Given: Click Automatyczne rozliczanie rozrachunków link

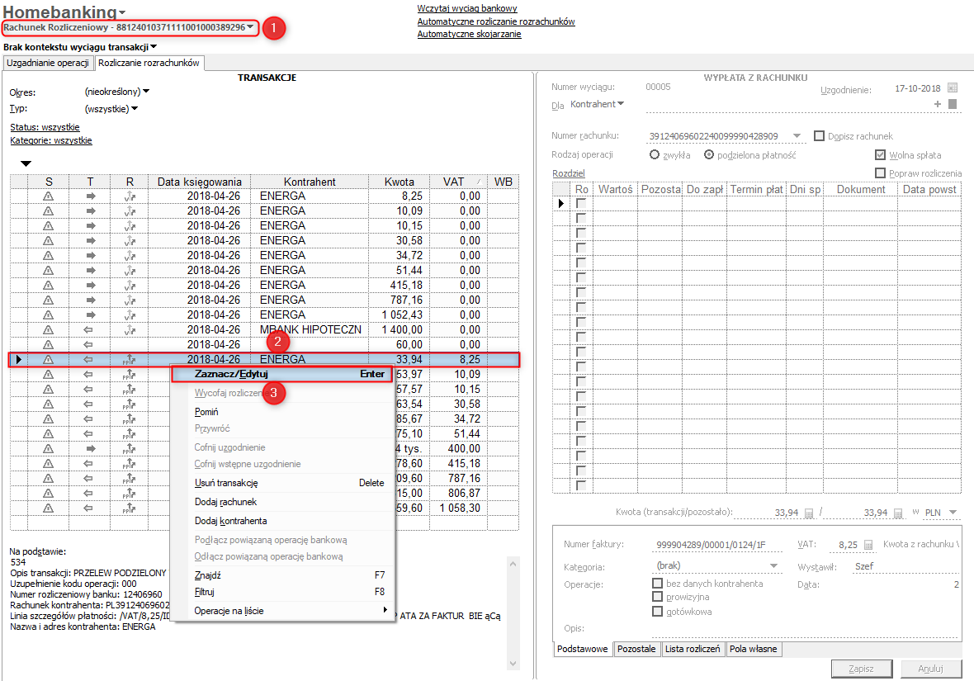Looking at the screenshot, I should pos(496,21).
